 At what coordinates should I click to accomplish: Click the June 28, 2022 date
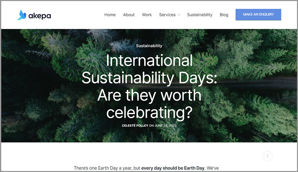pyautogui.click(x=165, y=126)
